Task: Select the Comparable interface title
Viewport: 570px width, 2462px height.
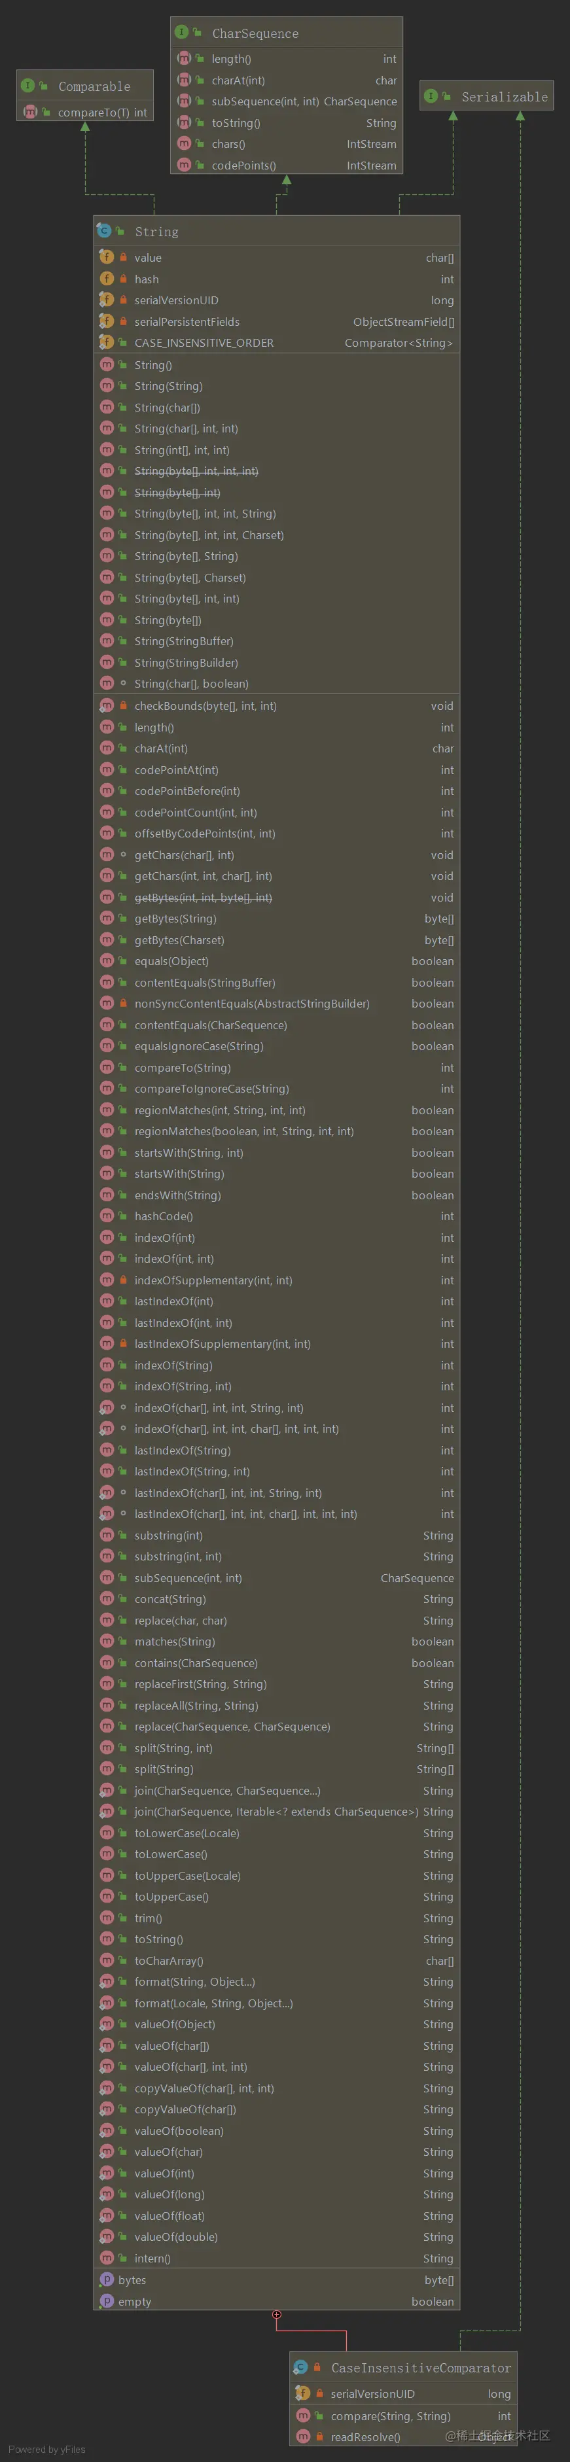Action: coord(94,86)
